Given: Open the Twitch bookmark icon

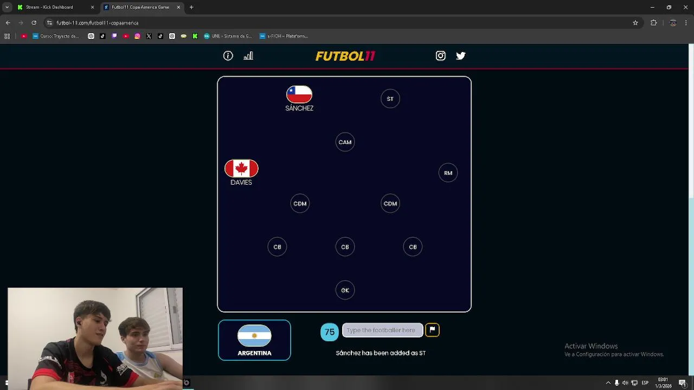Looking at the screenshot, I should pos(114,36).
